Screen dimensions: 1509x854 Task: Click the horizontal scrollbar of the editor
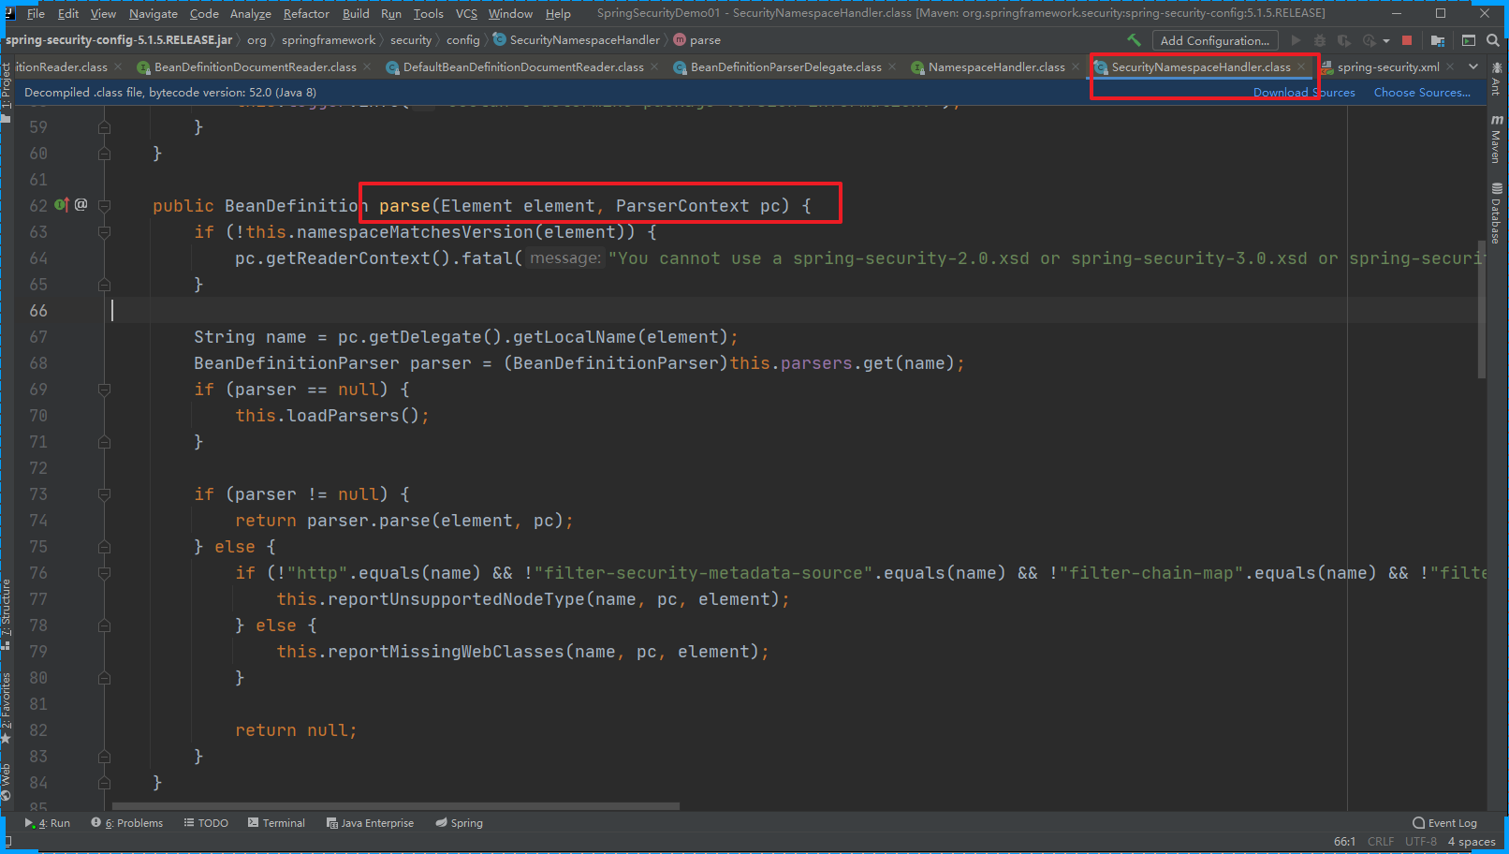[x=396, y=805]
